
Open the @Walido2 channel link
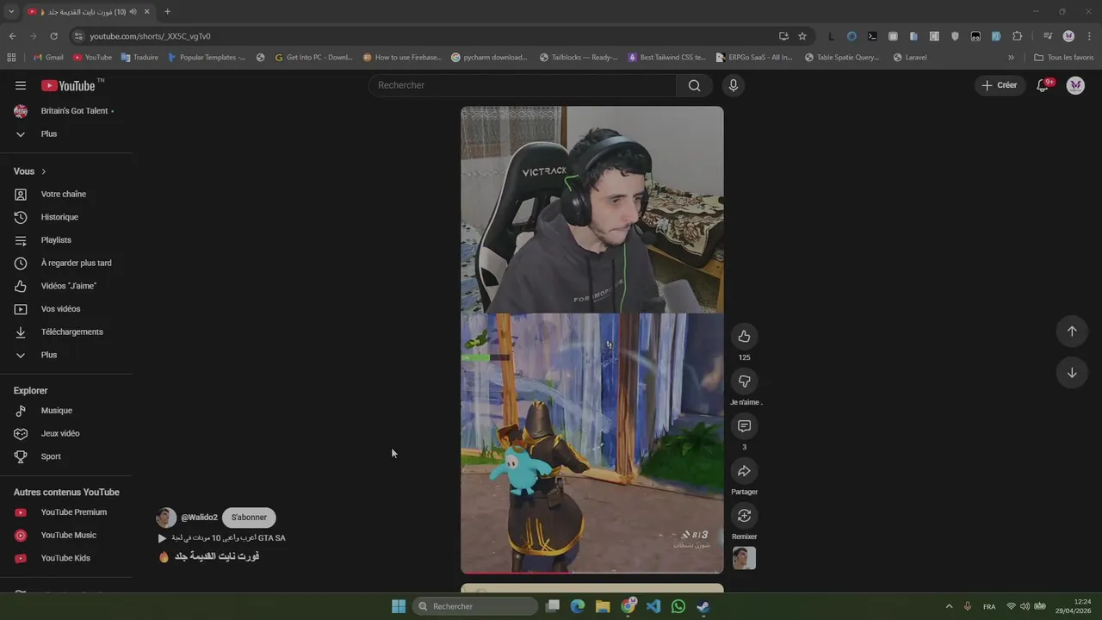199,518
